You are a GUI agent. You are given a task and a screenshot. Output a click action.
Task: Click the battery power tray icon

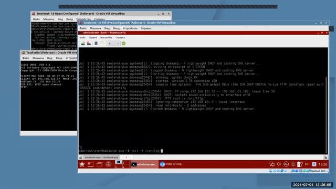(300, 164)
